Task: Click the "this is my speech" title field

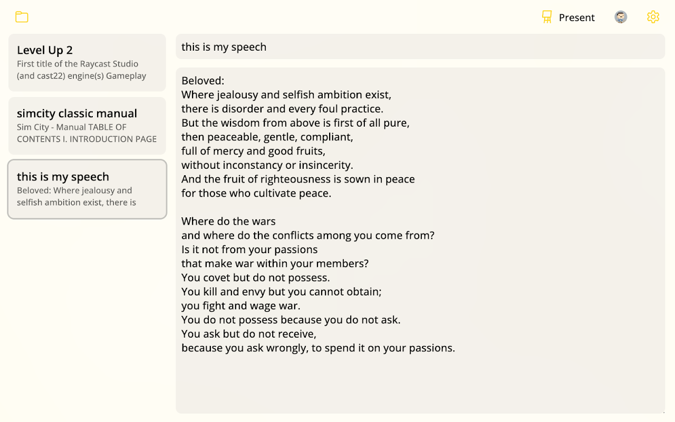Action: (420, 47)
